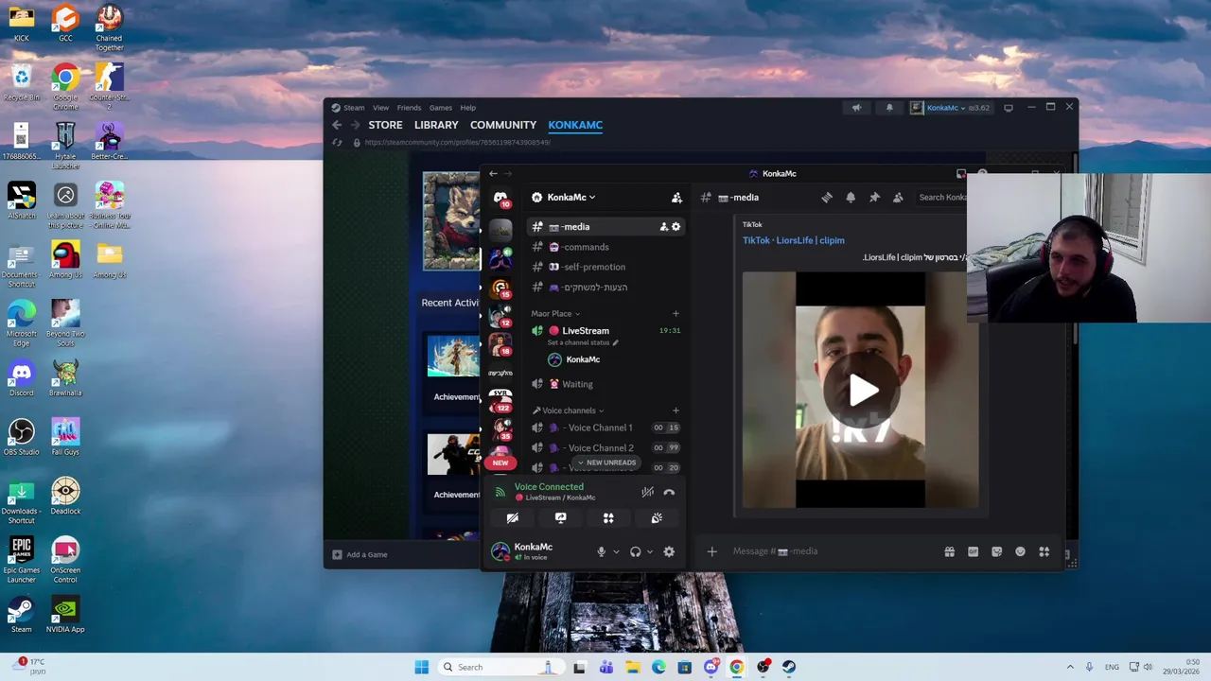Screen dimensions: 1211x681
Task: Share your screen in the voice panel
Action: click(x=560, y=518)
